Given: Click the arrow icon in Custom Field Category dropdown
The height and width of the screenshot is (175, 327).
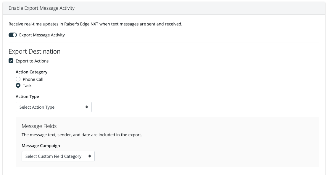Looking at the screenshot, I should pyautogui.click(x=90, y=156).
